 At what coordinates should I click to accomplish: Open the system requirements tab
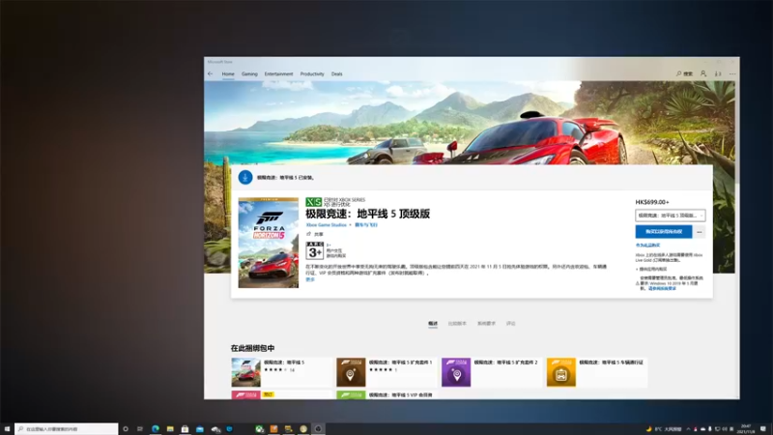click(x=486, y=324)
